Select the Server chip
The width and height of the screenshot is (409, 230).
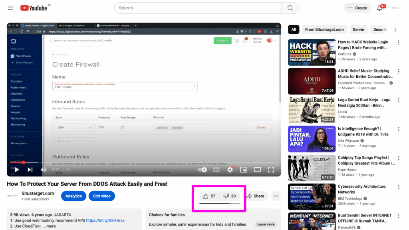(x=358, y=29)
